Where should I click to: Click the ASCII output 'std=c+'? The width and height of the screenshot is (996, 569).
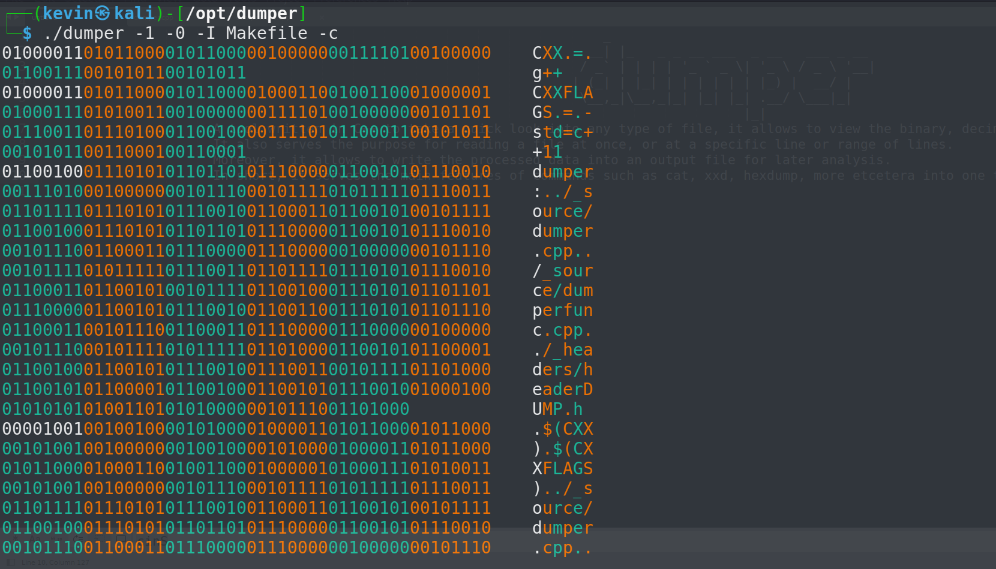562,132
